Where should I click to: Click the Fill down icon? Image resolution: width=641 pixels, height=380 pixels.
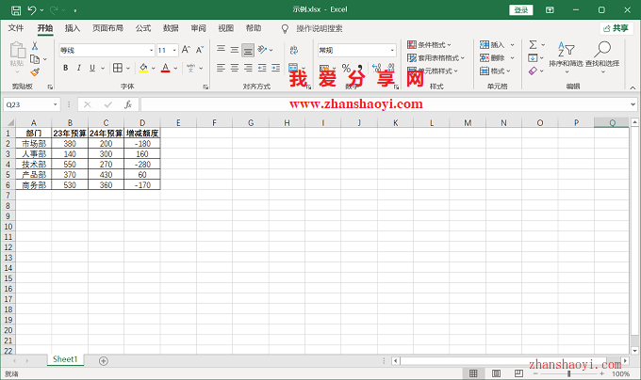point(533,58)
